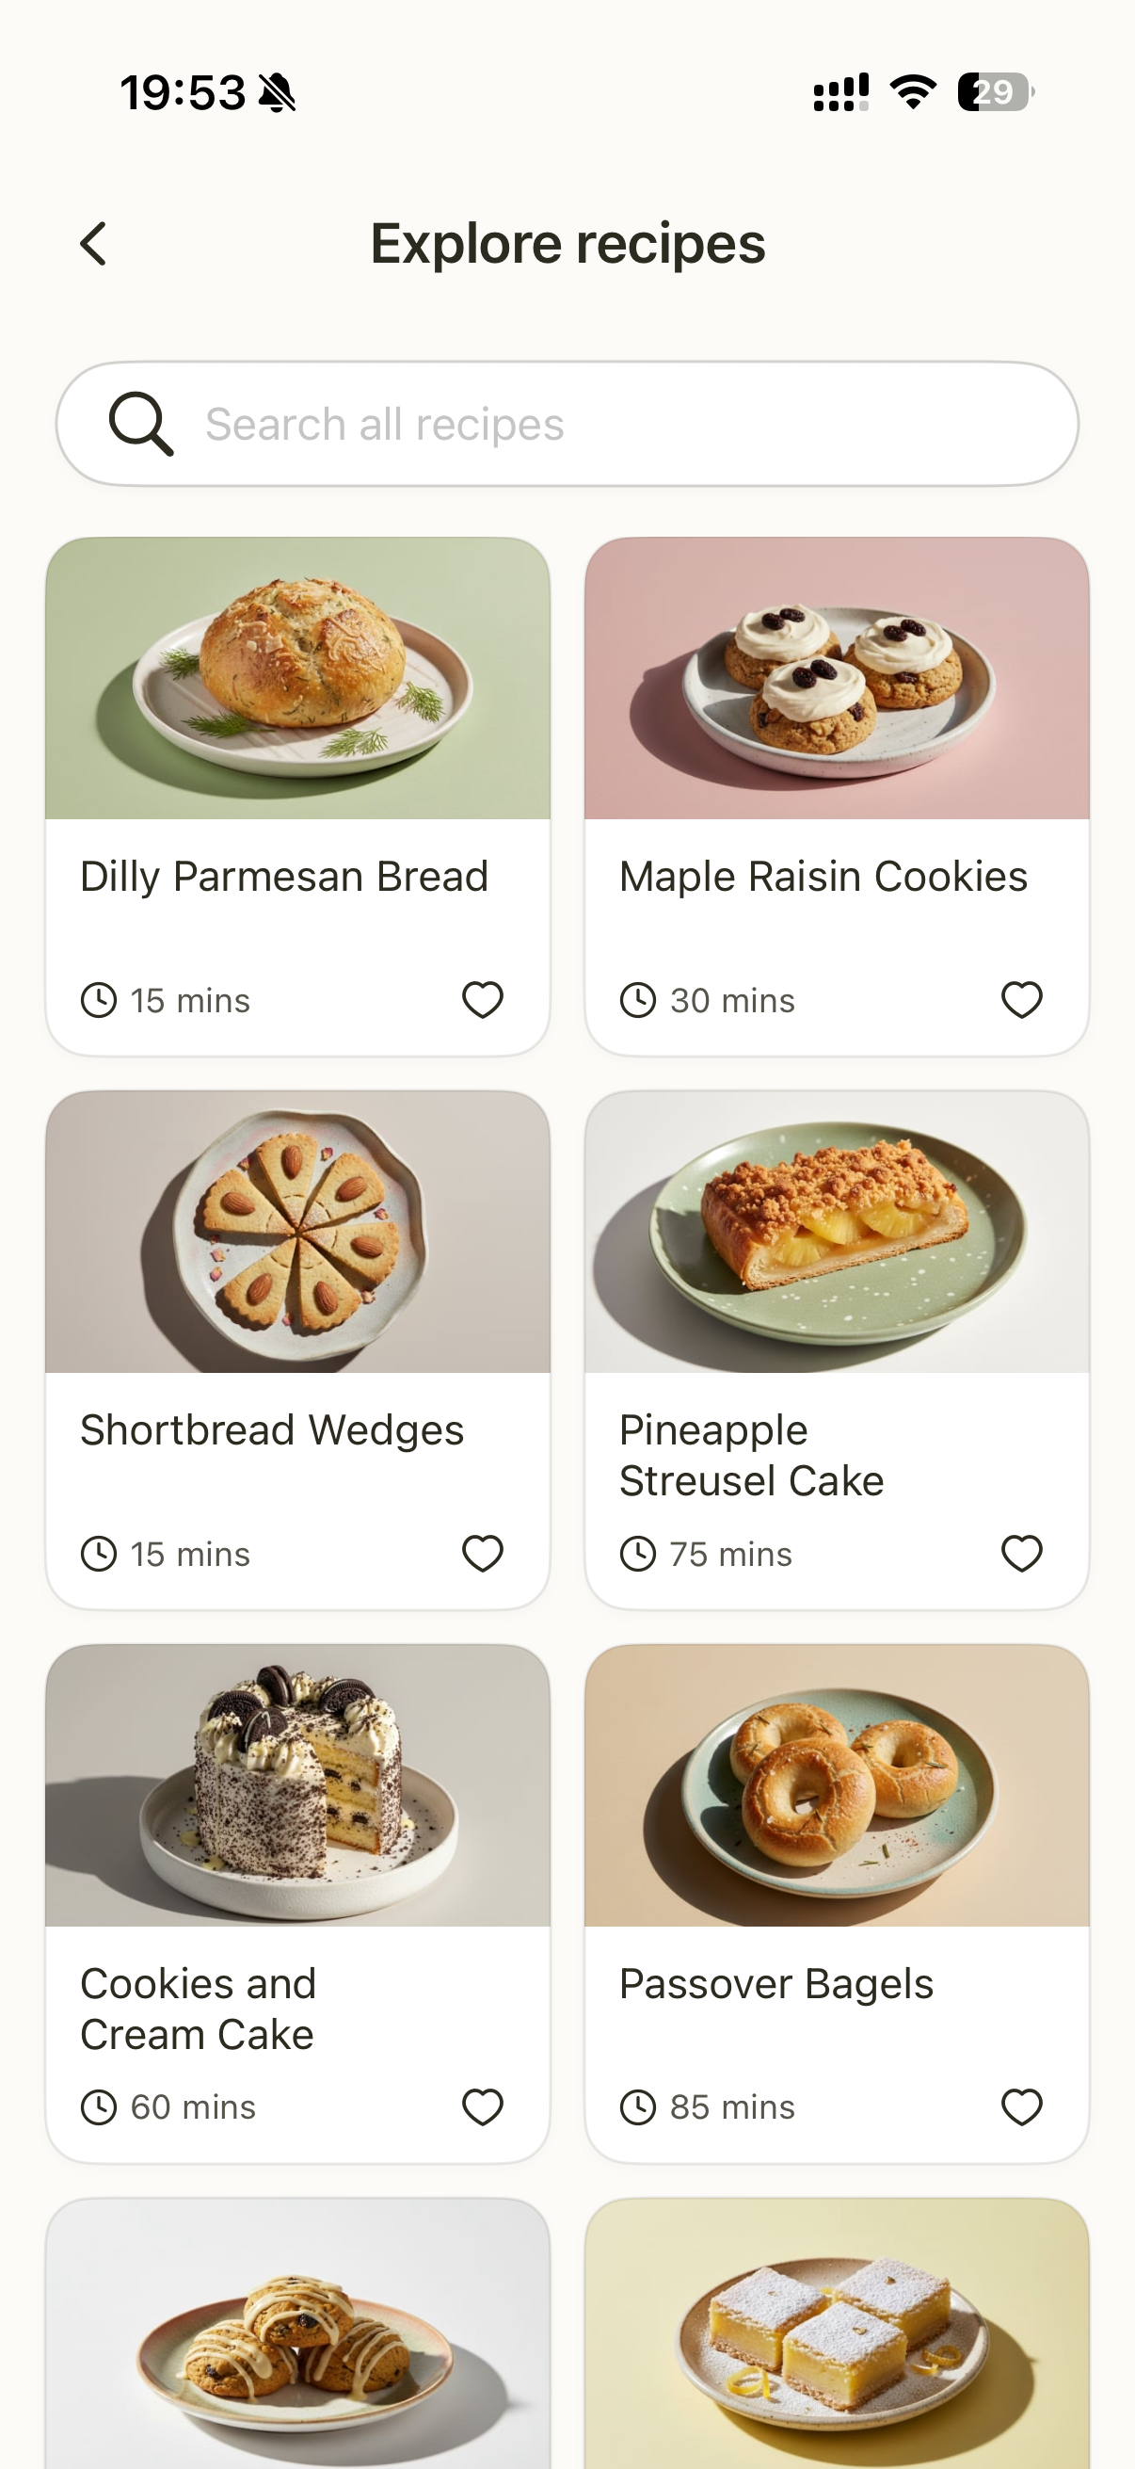Tap the battery indicator in status bar
The image size is (1135, 2469).
point(995,93)
